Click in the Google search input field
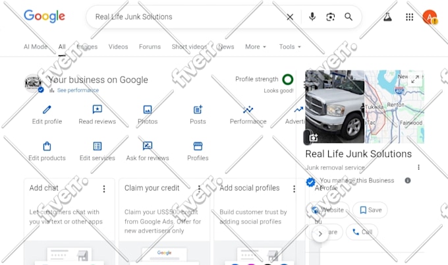The width and height of the screenshot is (448, 265). [188, 17]
